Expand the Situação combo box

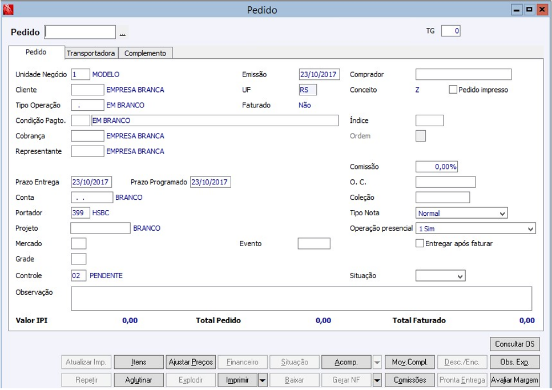coord(460,276)
